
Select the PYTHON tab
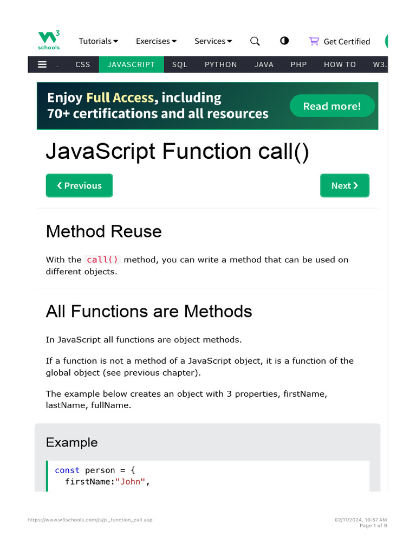click(221, 64)
